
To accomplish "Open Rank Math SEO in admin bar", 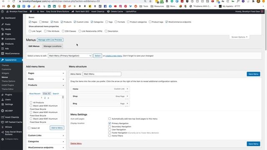I will 81,12.
